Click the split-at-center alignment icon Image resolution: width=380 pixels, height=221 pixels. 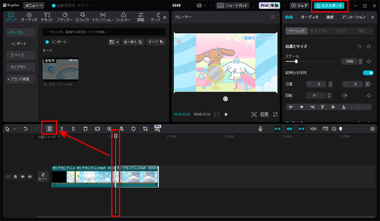click(x=313, y=129)
